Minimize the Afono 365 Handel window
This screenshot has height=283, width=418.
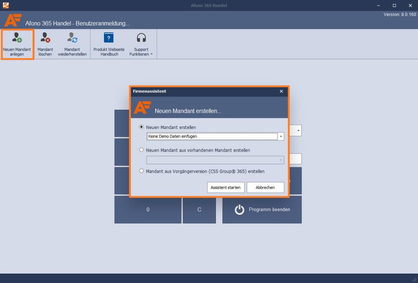click(x=378, y=5)
